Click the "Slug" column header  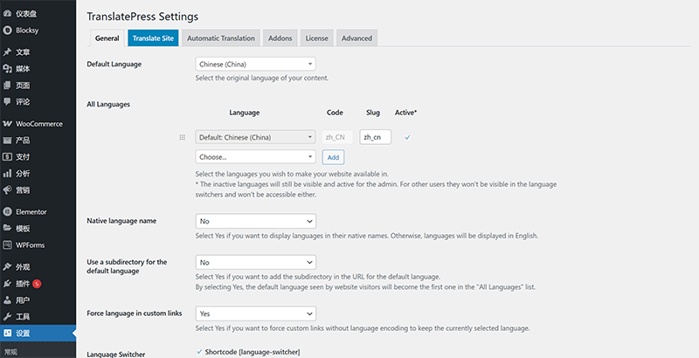tap(373, 113)
